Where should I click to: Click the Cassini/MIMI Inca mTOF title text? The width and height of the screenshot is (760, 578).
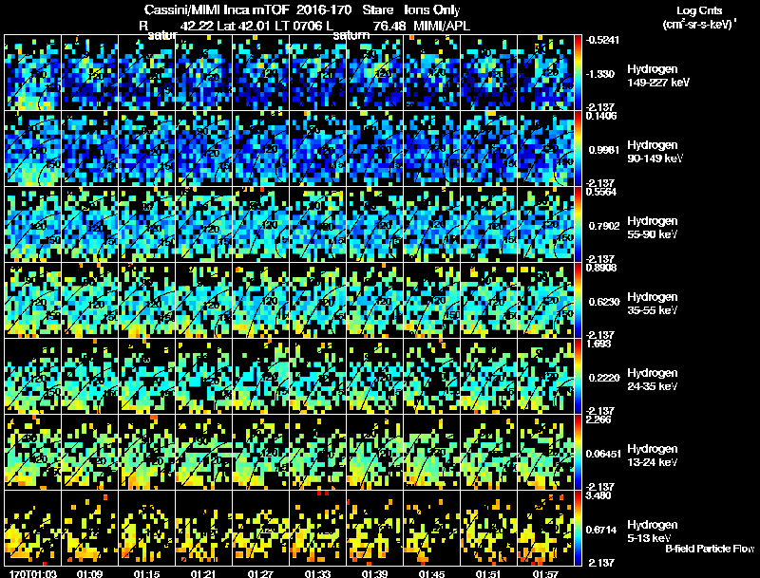[217, 9]
